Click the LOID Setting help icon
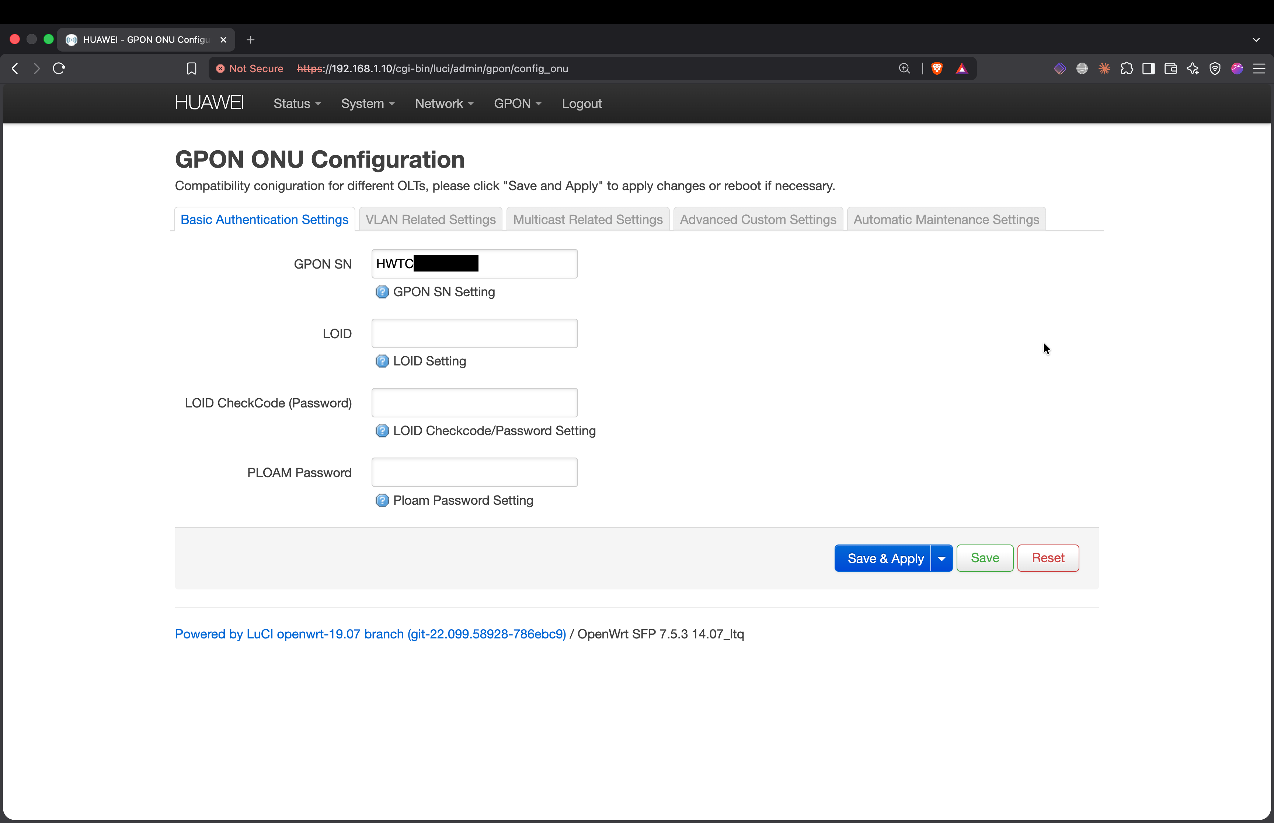The height and width of the screenshot is (823, 1274). pyautogui.click(x=382, y=361)
